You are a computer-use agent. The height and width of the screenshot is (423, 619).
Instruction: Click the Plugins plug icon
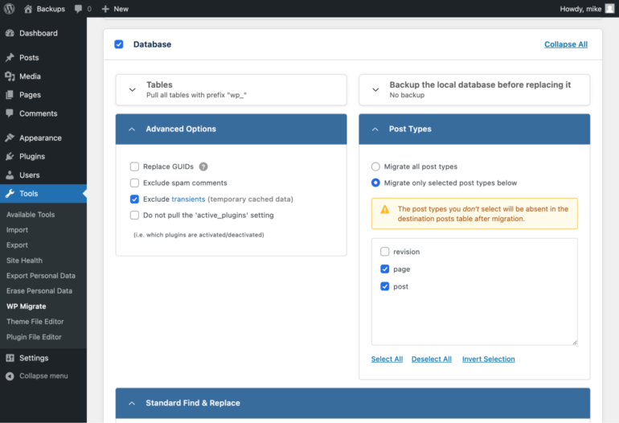(x=10, y=156)
